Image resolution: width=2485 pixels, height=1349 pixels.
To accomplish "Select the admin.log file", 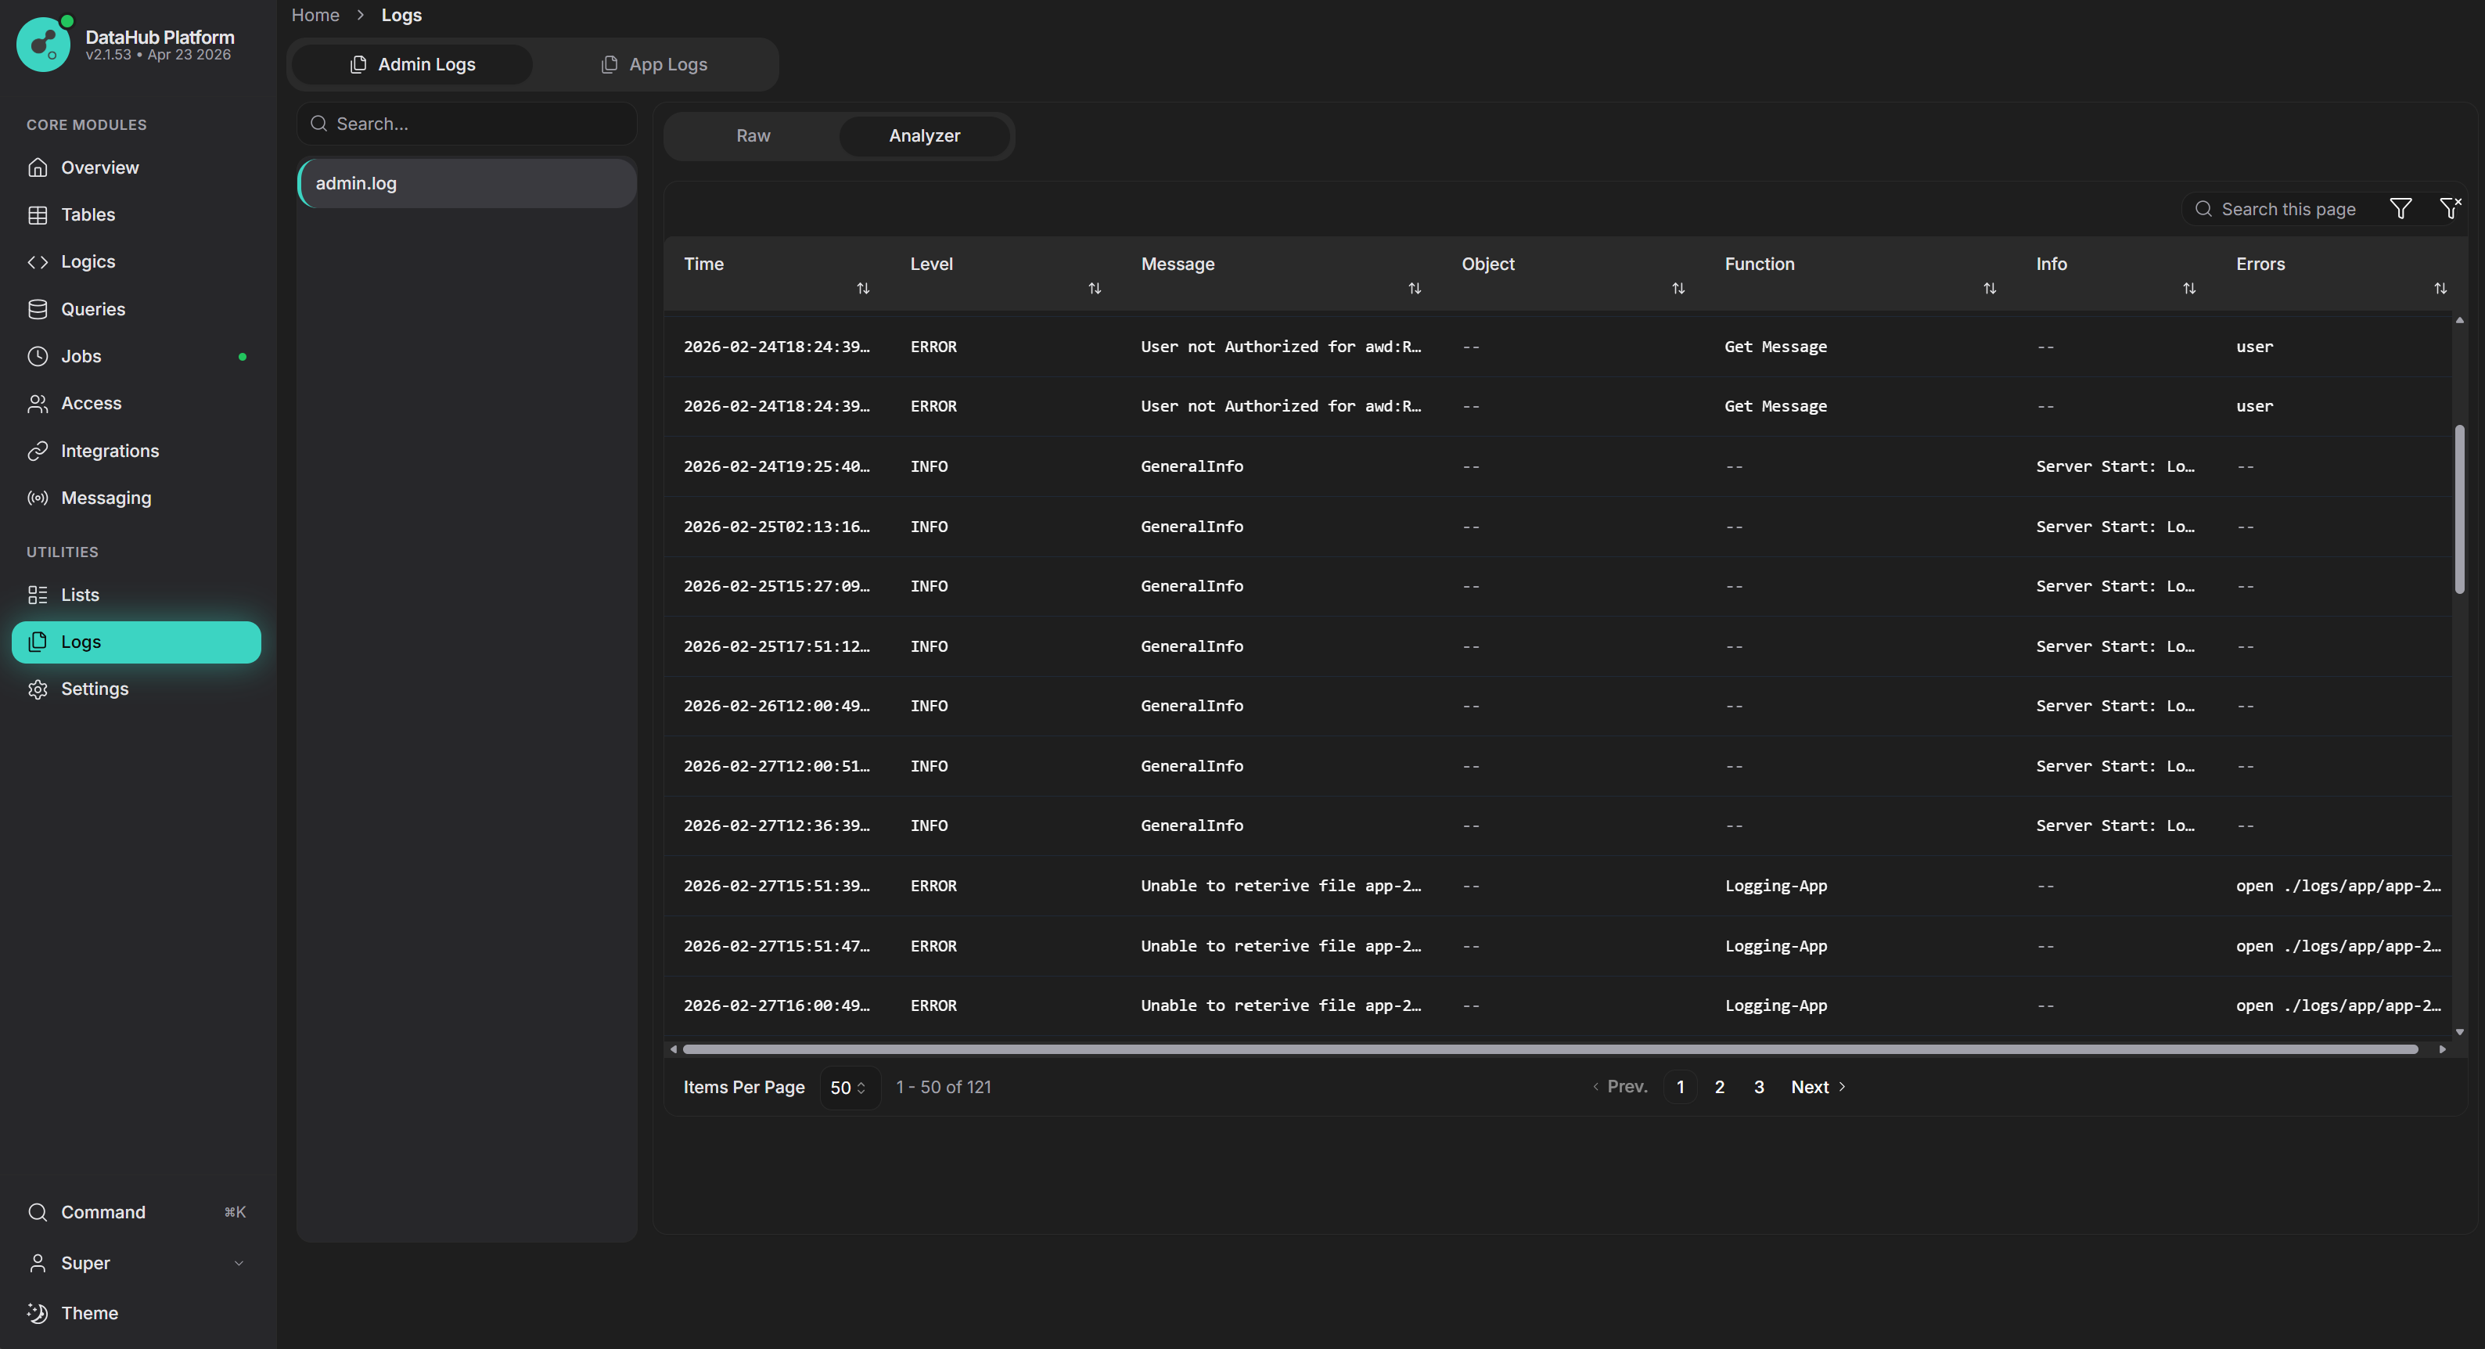I will 467,183.
